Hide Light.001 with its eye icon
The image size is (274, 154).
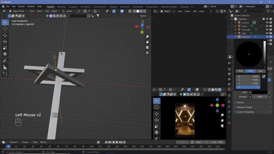pos(267,37)
